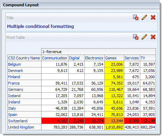The height and width of the screenshot is (138, 164).
Task: Select the Electronics column header
Action: 94,58
